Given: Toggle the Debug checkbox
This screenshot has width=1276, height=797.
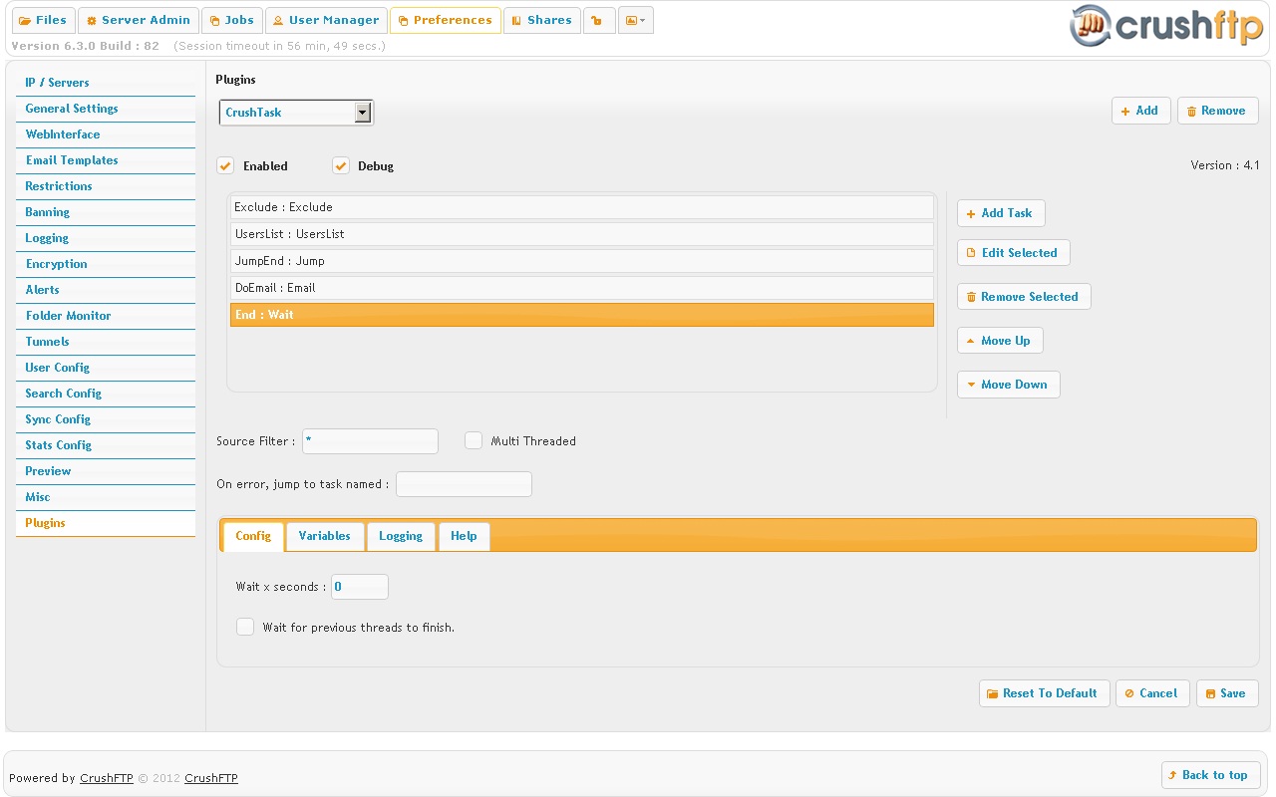Looking at the screenshot, I should click(x=341, y=165).
